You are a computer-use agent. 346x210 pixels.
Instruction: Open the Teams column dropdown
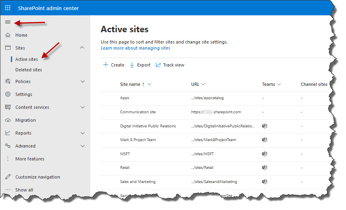[279, 84]
